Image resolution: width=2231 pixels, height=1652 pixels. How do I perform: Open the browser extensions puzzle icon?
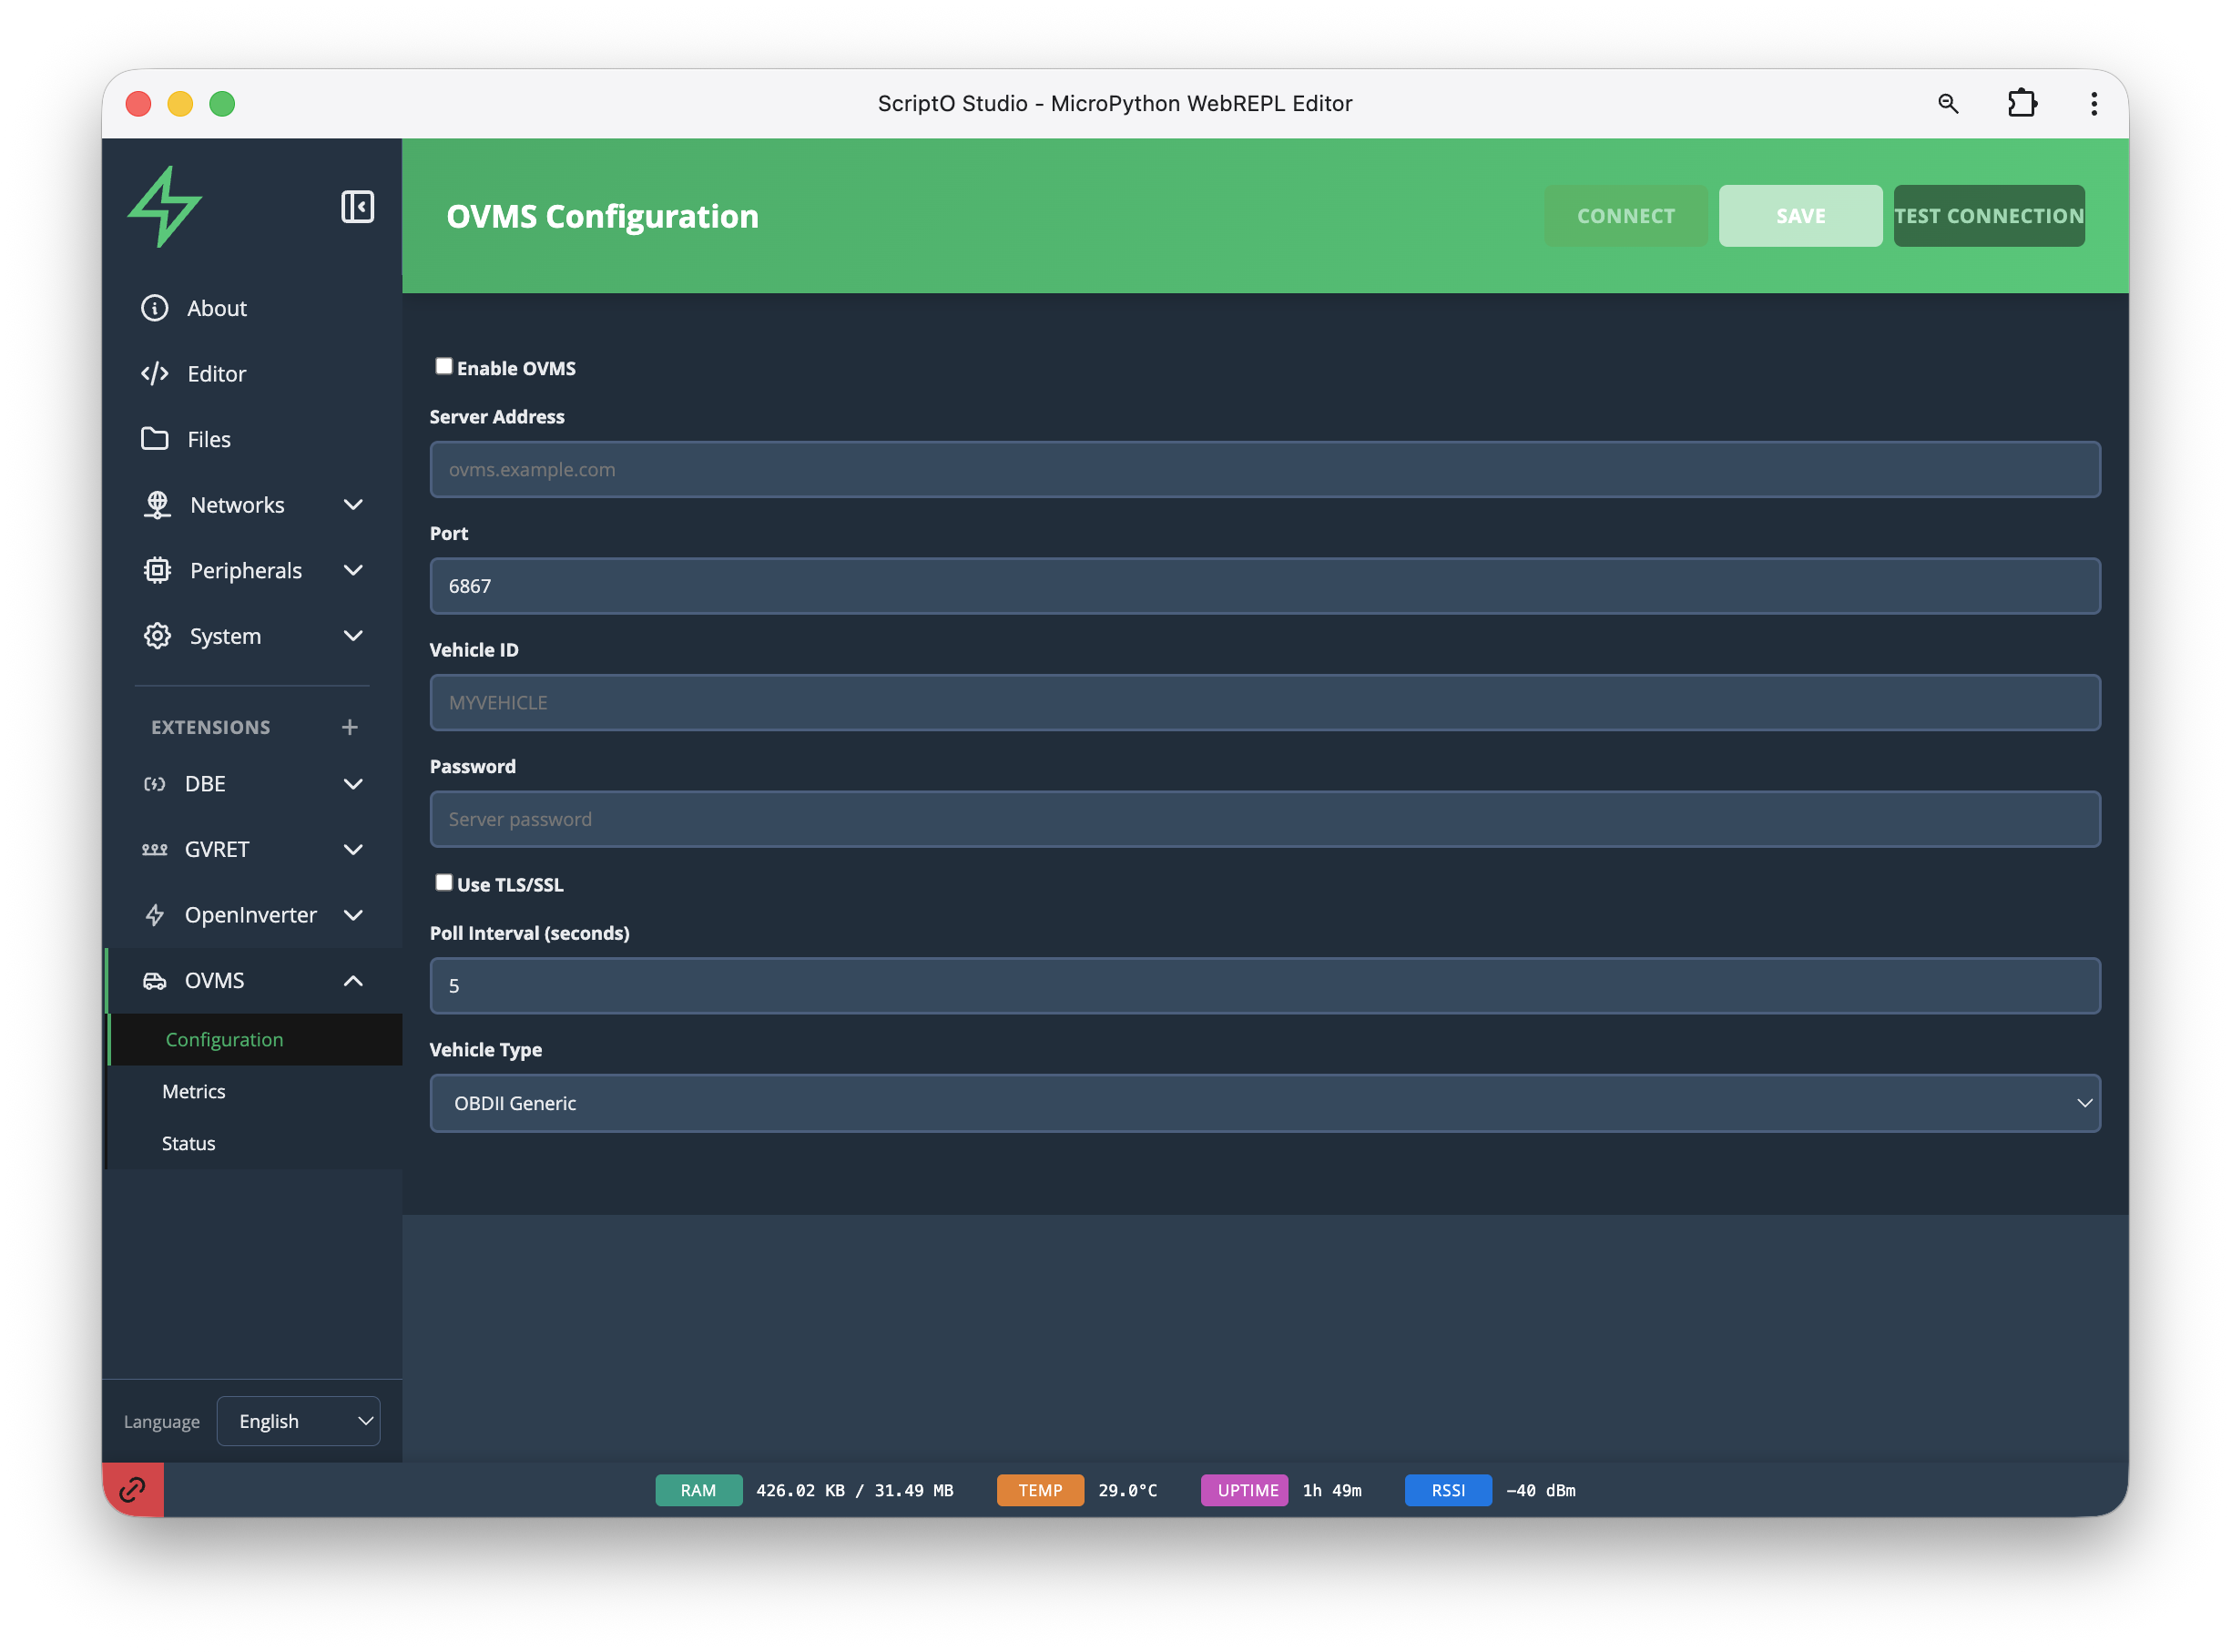[x=2021, y=104]
